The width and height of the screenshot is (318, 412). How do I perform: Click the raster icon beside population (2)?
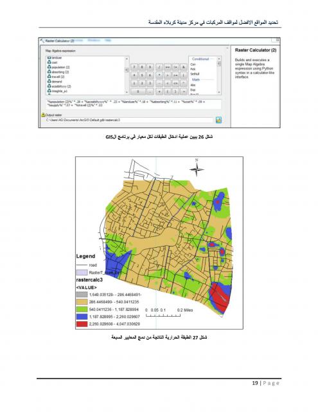tap(49, 67)
